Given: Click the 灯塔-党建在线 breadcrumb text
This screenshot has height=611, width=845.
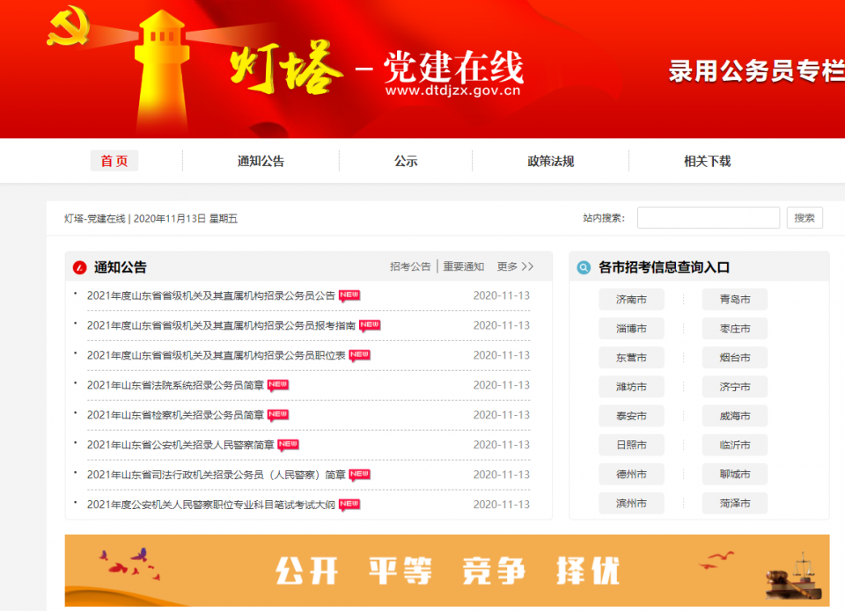Looking at the screenshot, I should pos(95,219).
